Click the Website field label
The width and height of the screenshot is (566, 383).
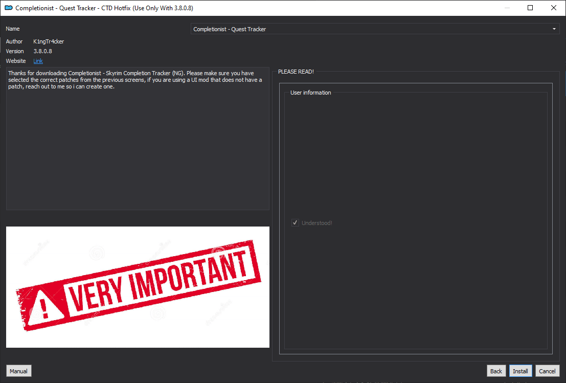[16, 61]
